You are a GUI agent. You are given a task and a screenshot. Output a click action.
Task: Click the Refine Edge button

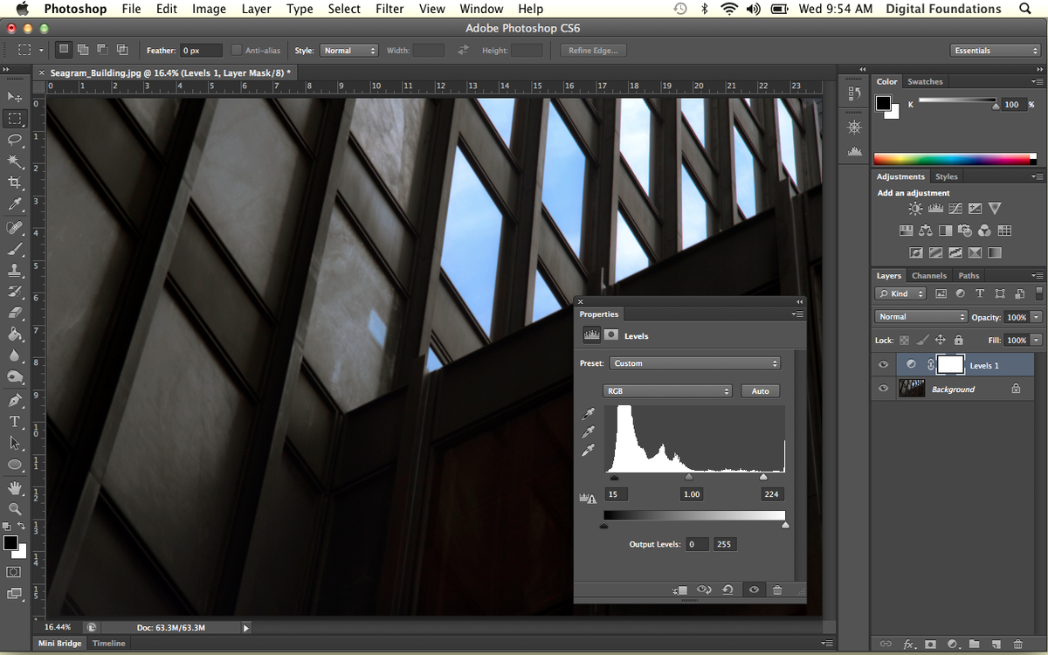(x=593, y=51)
